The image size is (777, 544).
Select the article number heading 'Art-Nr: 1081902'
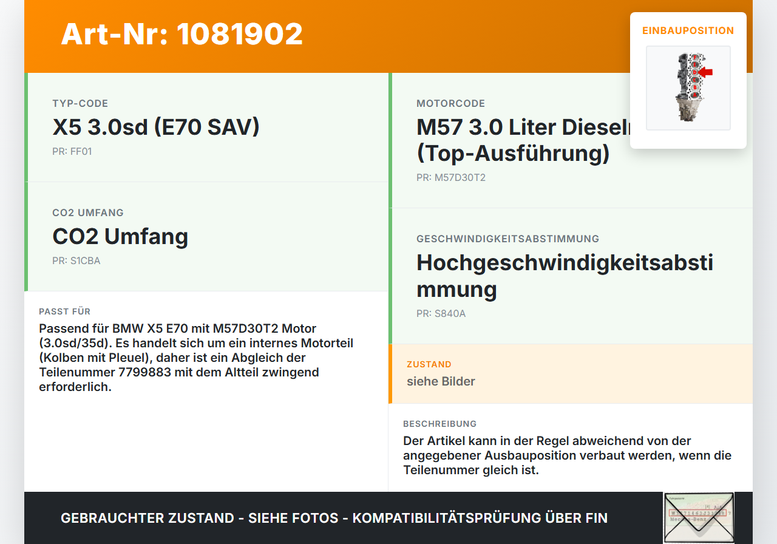click(182, 34)
